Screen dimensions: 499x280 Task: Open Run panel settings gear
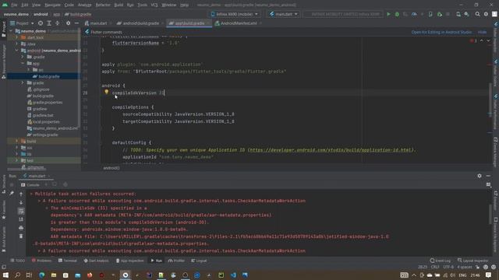(x=480, y=176)
